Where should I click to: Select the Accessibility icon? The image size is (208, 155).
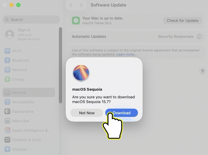point(7,102)
